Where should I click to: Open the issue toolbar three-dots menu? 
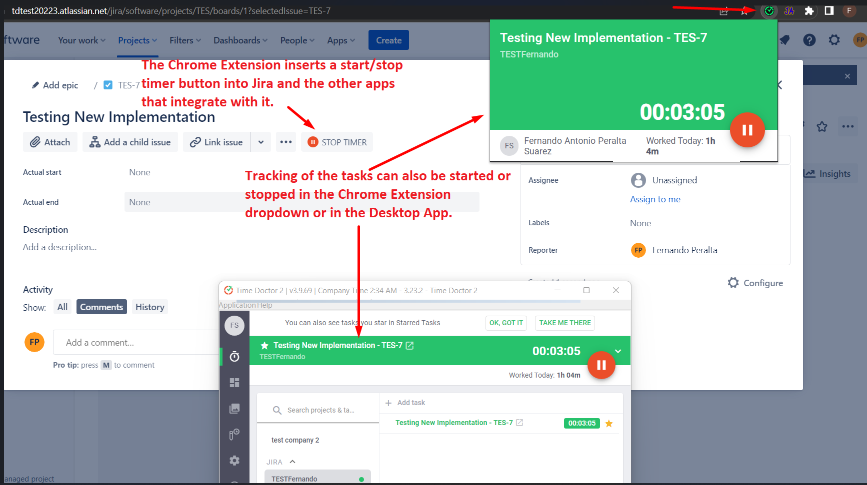coord(286,142)
